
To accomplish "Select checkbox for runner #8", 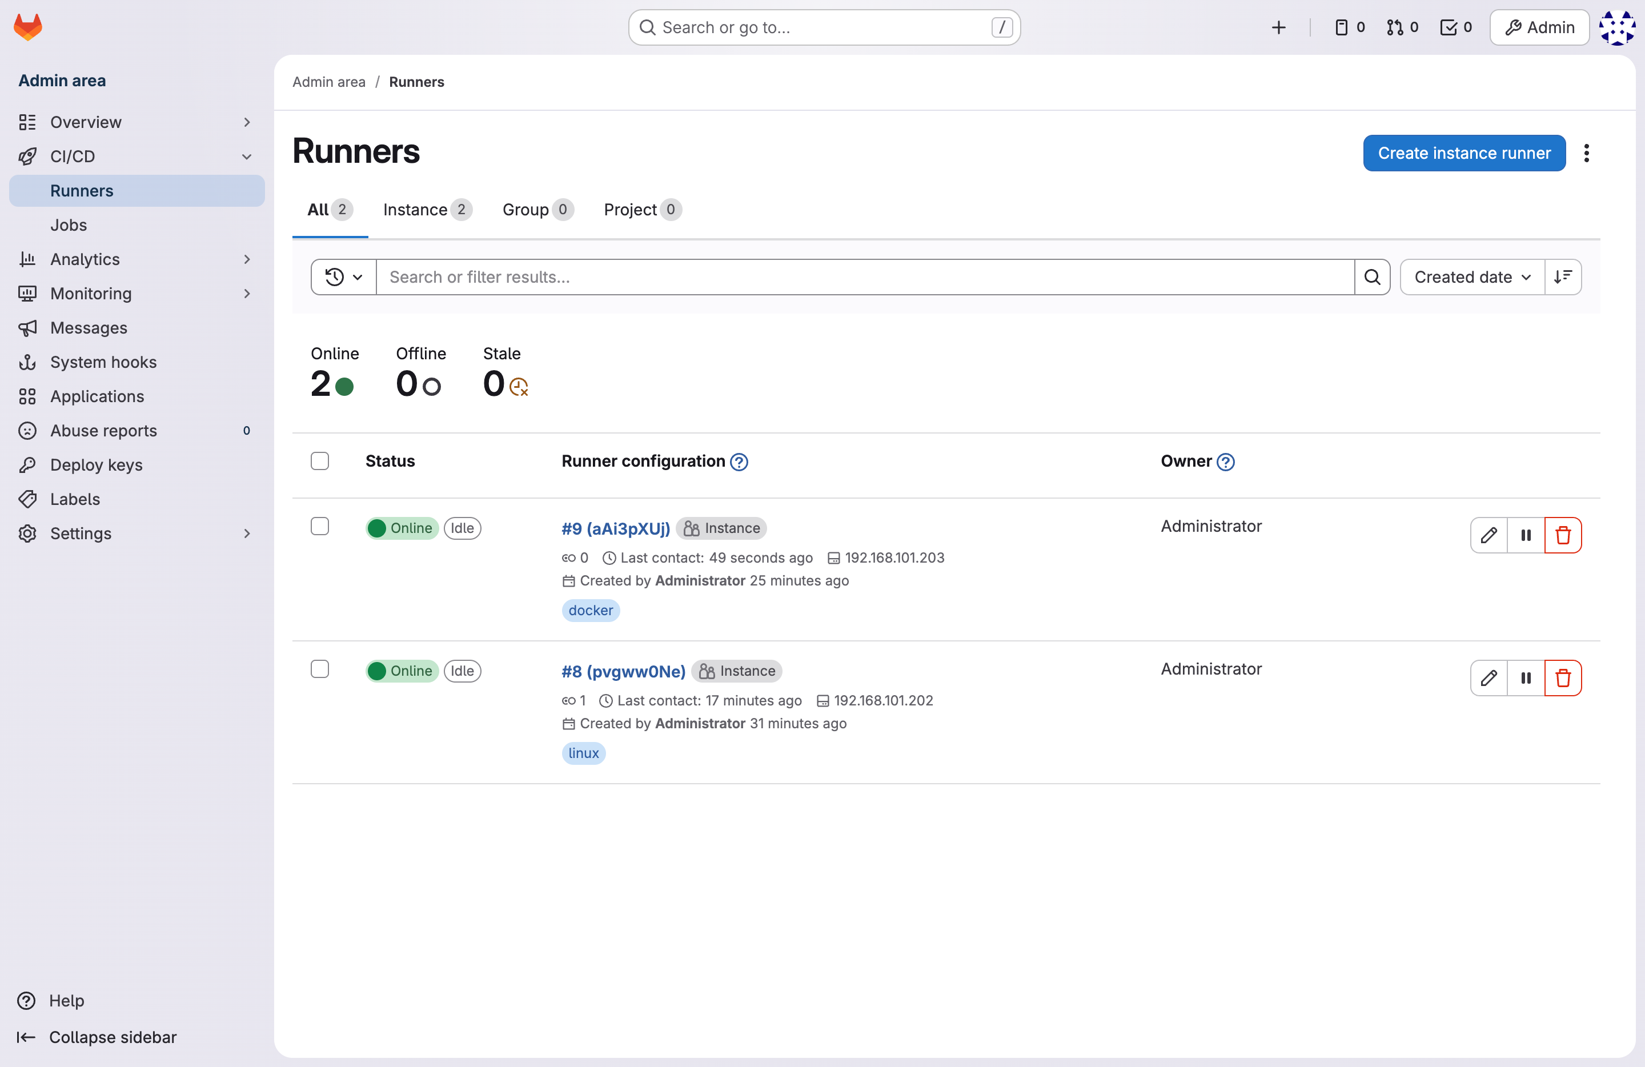I will coord(319,669).
